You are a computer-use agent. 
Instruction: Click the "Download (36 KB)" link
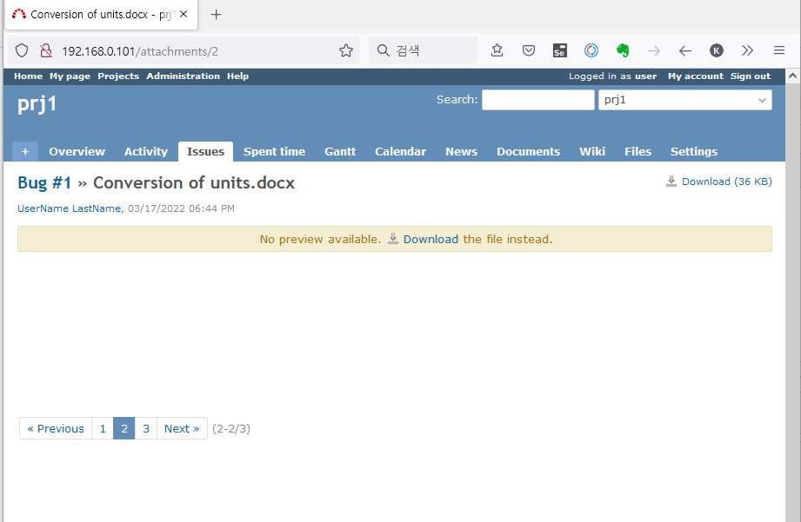click(x=729, y=182)
